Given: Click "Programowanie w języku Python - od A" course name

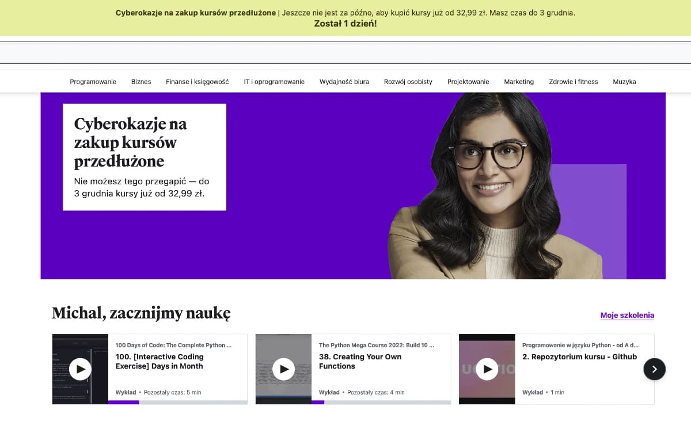Looking at the screenshot, I should (580, 346).
